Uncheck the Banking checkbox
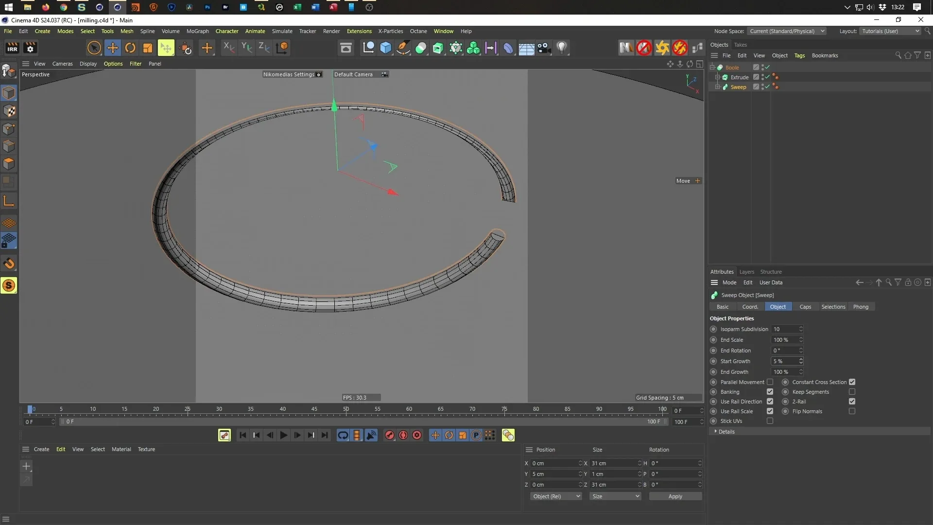 (x=771, y=392)
